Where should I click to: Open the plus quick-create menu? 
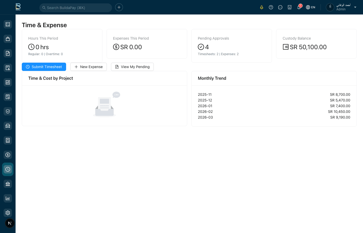(119, 7)
